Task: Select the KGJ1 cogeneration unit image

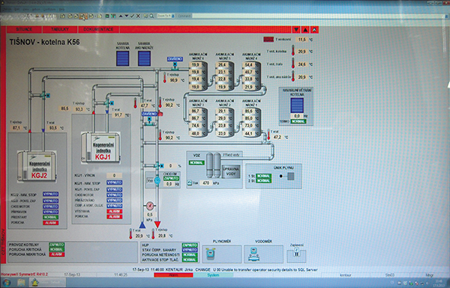Action: 100,147
